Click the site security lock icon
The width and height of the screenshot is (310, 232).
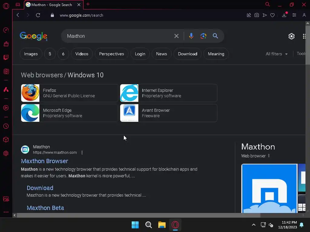pyautogui.click(x=52, y=15)
